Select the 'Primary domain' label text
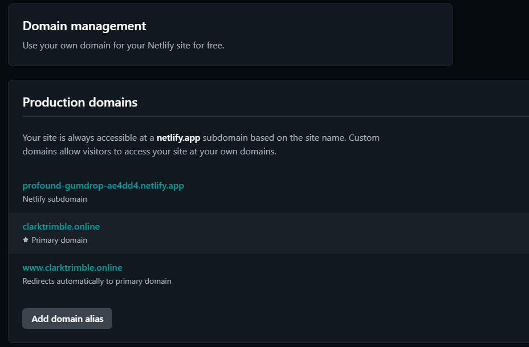This screenshot has height=347, width=529. [59, 240]
